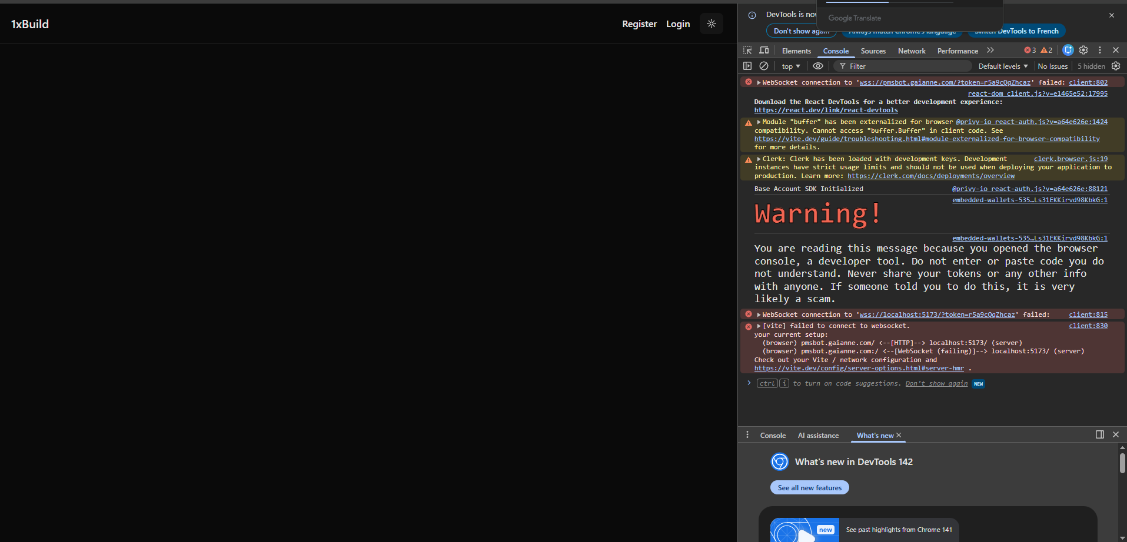Toggle the device toolbar icon

pyautogui.click(x=764, y=51)
